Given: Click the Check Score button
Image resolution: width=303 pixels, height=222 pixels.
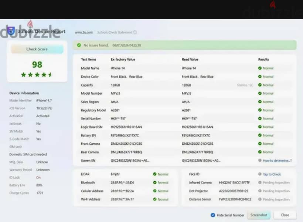Looking at the screenshot, I should 37,49.
